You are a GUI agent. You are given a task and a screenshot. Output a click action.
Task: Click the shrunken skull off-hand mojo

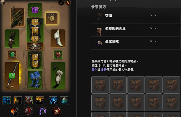pyautogui.click(x=58, y=76)
